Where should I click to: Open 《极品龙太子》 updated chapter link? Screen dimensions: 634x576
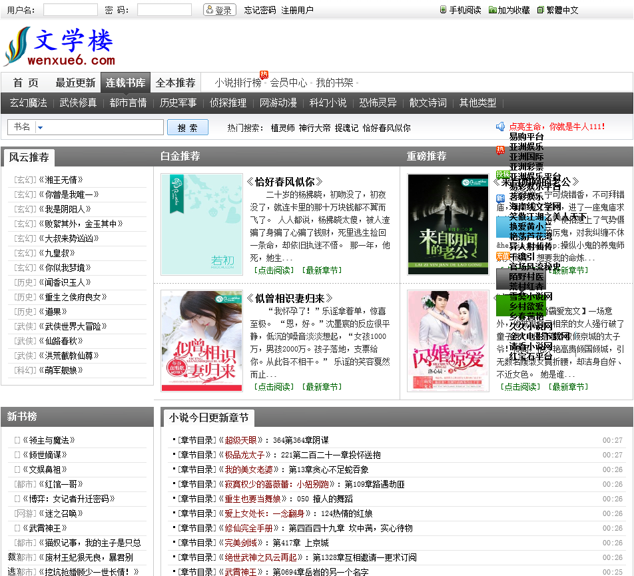tap(244, 455)
